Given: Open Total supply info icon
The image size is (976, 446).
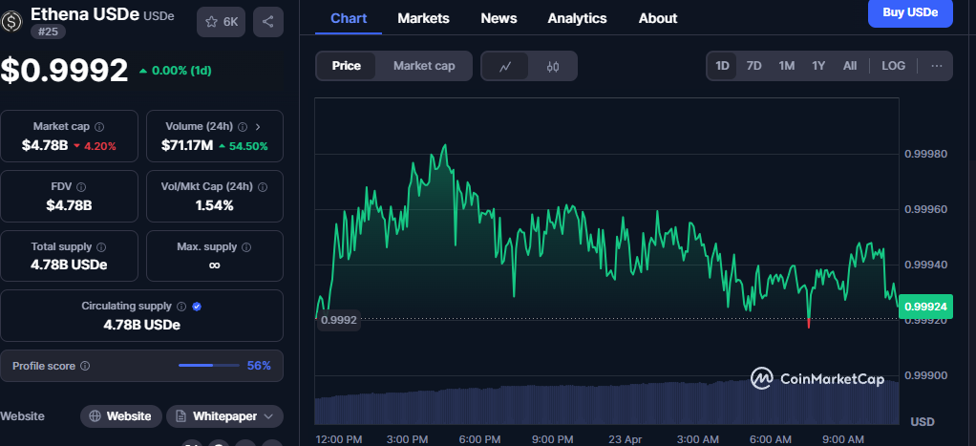Looking at the screenshot, I should point(101,247).
